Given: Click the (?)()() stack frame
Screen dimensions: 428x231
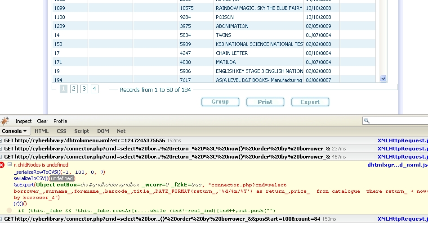Looking at the screenshot, I should [20, 204].
